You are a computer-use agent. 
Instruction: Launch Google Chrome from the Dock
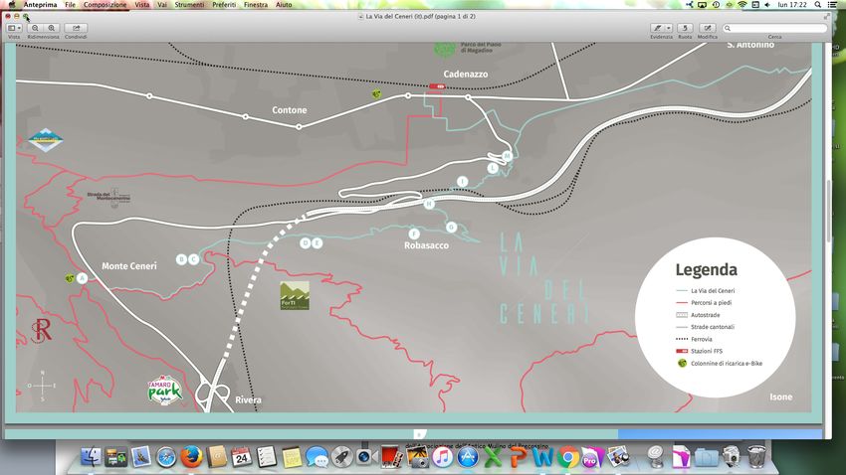569,457
